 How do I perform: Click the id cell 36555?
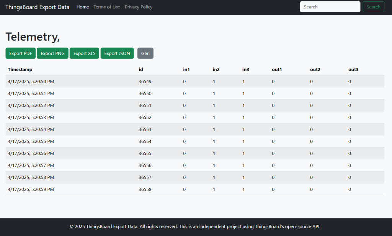coord(145,153)
